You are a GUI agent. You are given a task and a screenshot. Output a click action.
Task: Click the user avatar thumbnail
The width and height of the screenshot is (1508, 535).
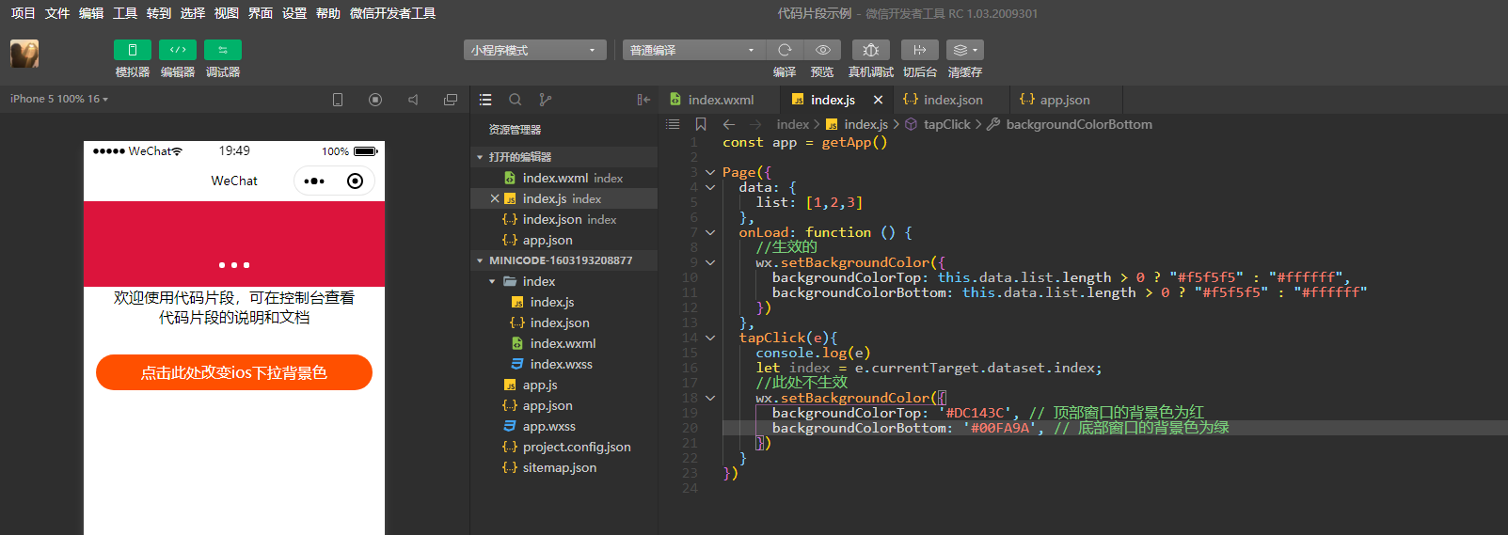pos(24,54)
